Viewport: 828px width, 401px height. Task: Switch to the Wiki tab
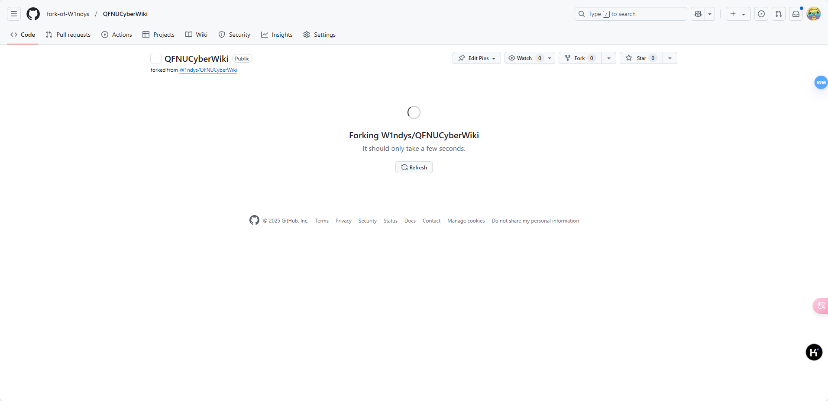pos(197,35)
